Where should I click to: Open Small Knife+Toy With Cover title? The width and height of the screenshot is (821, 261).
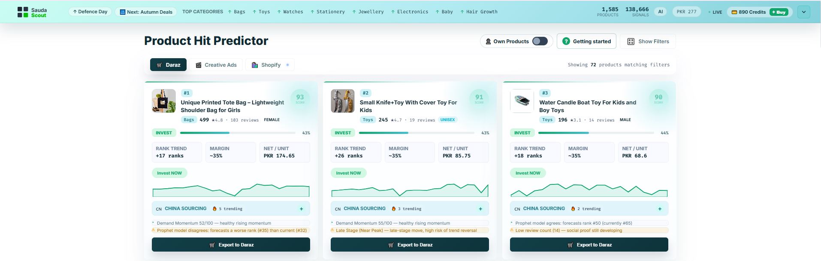408,106
